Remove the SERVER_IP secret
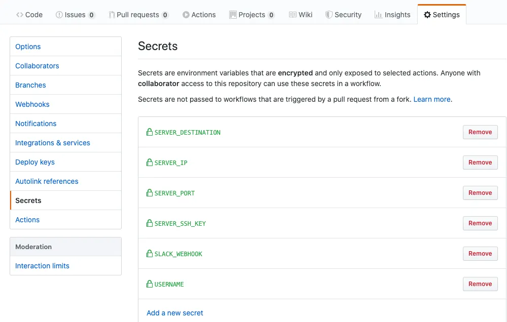This screenshot has width=507, height=322. pos(480,163)
